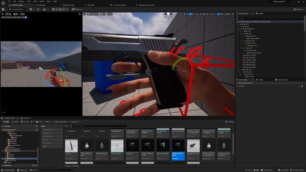Select the Translate tool in viewport
Image resolution: width=306 pixels, height=172 pixels.
(x=187, y=14)
